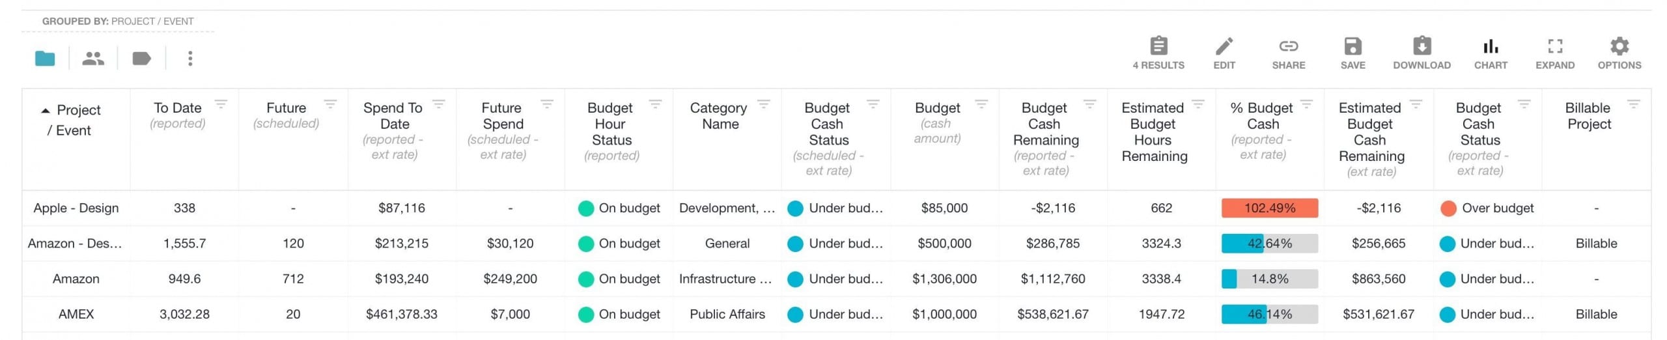This screenshot has width=1667, height=340.
Task: Click the 4 Results clipboard icon
Action: tap(1158, 46)
